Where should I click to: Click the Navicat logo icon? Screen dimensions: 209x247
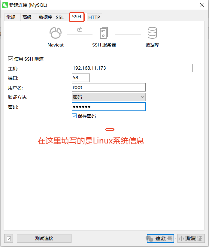[56, 33]
